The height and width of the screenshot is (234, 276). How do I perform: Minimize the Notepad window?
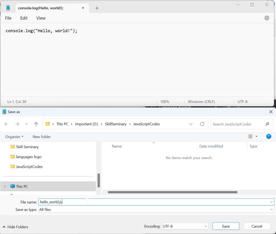click(x=238, y=5)
